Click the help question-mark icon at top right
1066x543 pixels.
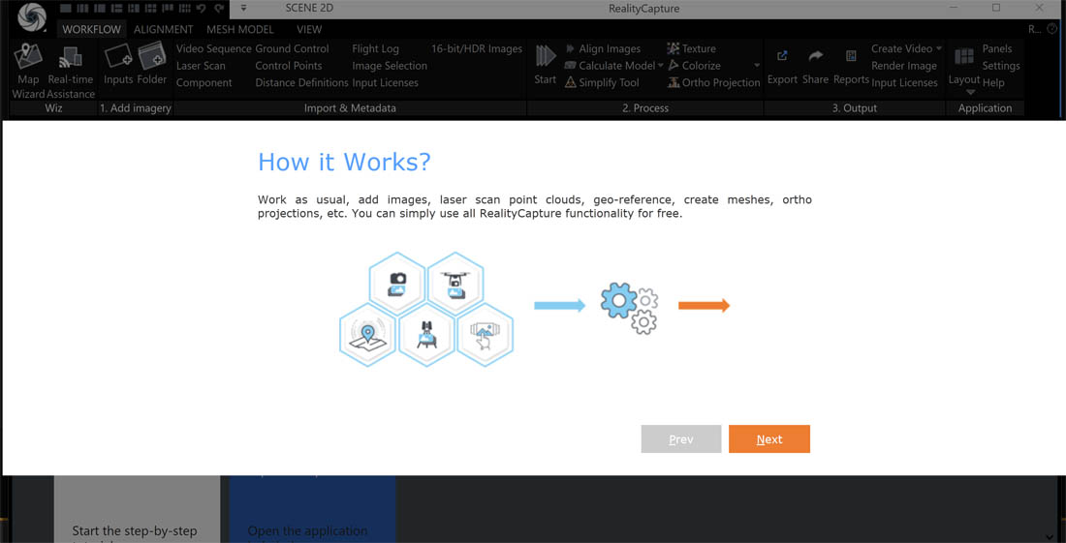(1052, 29)
